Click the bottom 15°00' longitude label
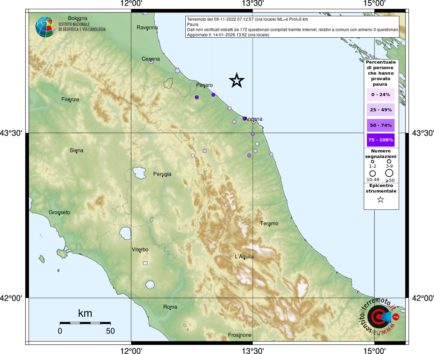This screenshot has width=434, height=354. coord(375,351)
